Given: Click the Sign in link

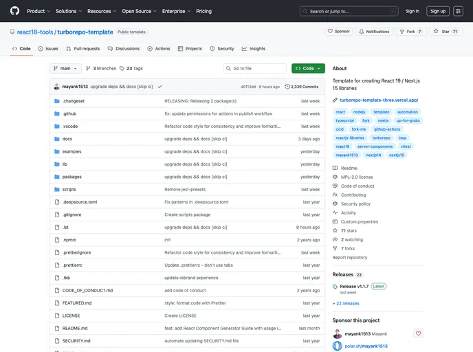Looking at the screenshot, I should pos(412,11).
